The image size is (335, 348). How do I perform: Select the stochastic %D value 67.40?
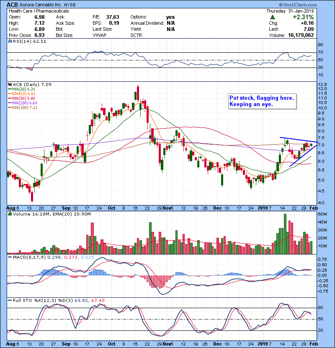98,301
